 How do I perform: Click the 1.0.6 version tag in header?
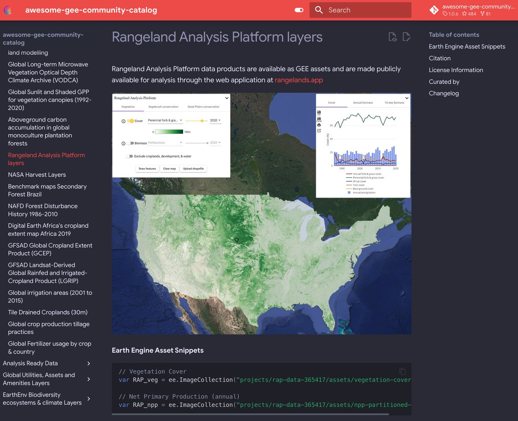pos(451,14)
